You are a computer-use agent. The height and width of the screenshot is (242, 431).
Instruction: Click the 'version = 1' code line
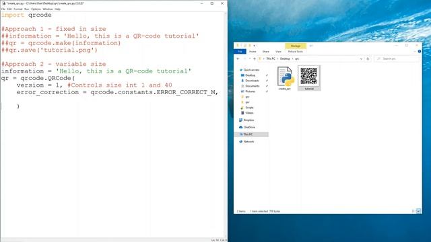(x=94, y=85)
